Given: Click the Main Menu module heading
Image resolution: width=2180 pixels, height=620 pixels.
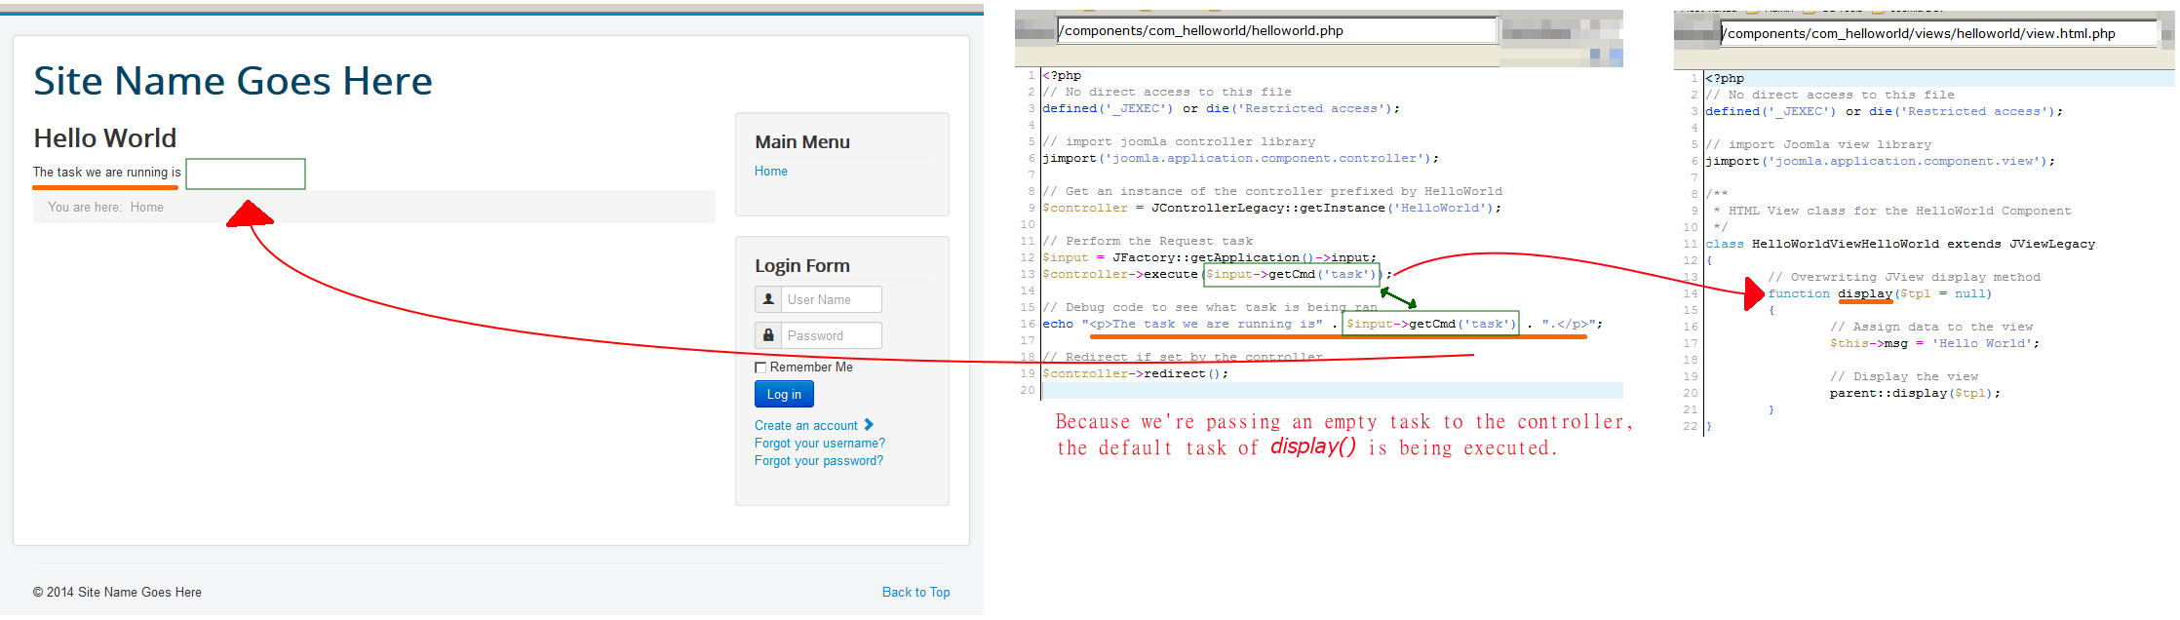Looking at the screenshot, I should pyautogui.click(x=802, y=141).
